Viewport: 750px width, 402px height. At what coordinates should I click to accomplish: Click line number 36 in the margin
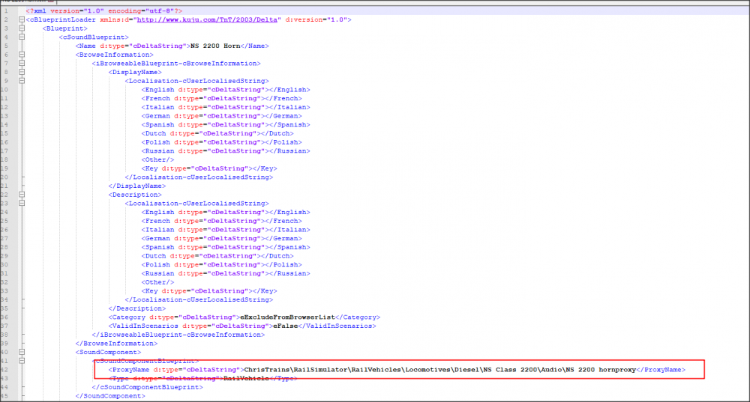click(x=7, y=317)
